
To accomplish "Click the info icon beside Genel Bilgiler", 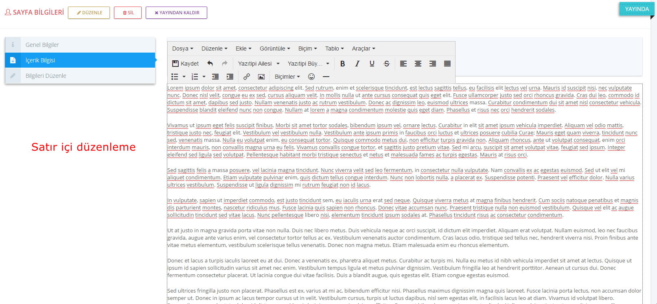I will 13,45.
